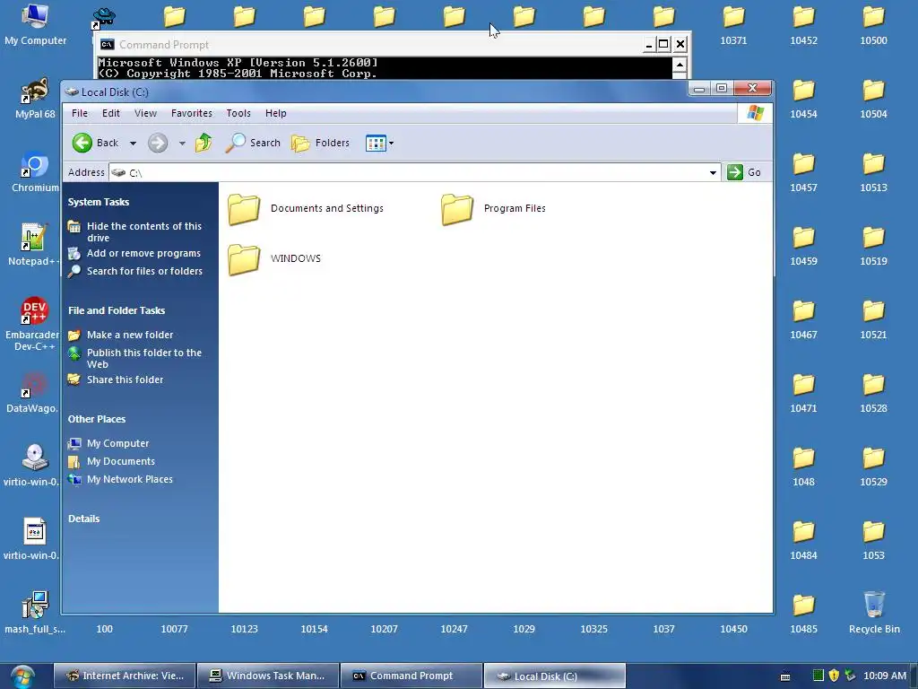
Task: Select desktop folder 10452
Action: (803, 24)
